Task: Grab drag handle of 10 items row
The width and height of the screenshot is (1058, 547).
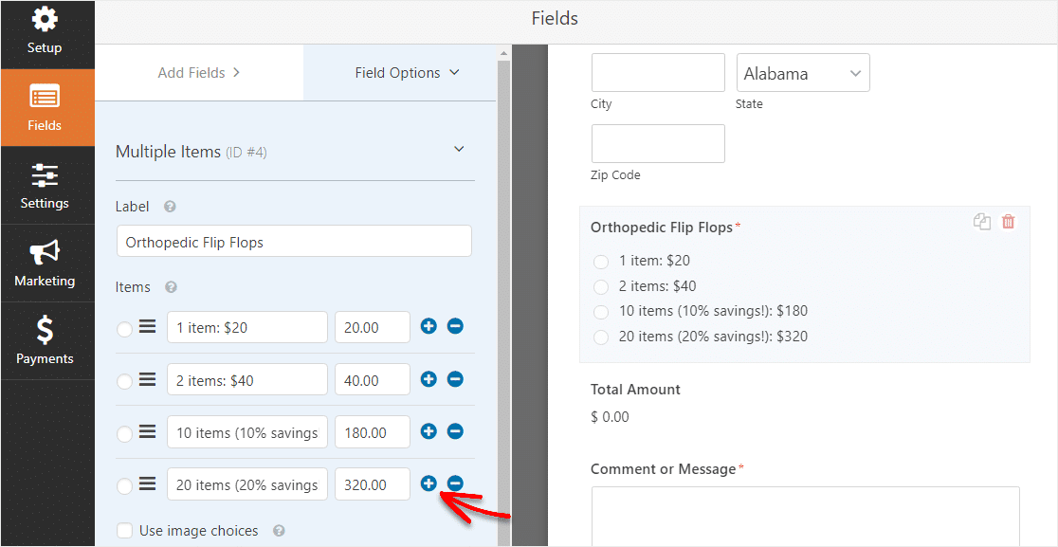Action: point(148,431)
